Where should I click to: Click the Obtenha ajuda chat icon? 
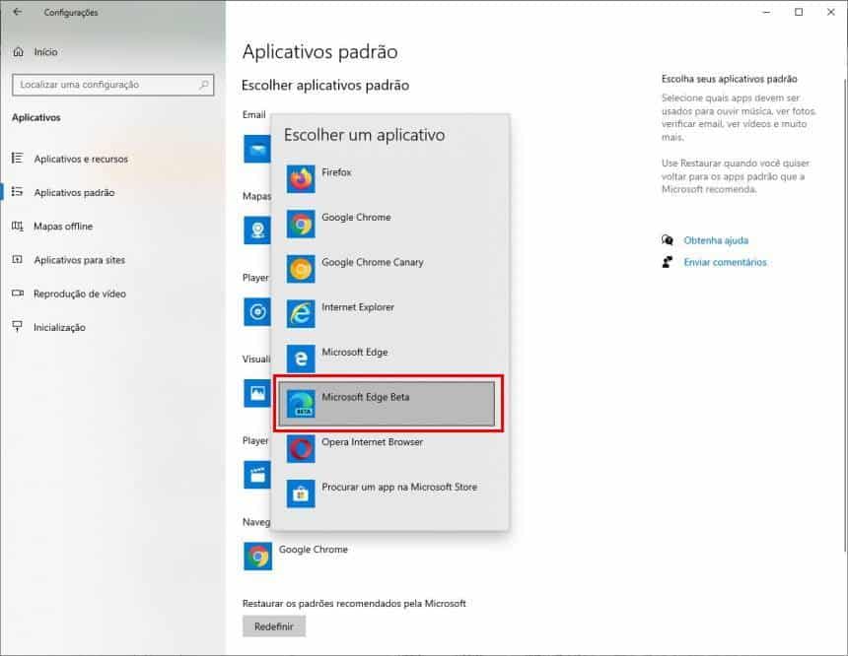click(x=668, y=240)
